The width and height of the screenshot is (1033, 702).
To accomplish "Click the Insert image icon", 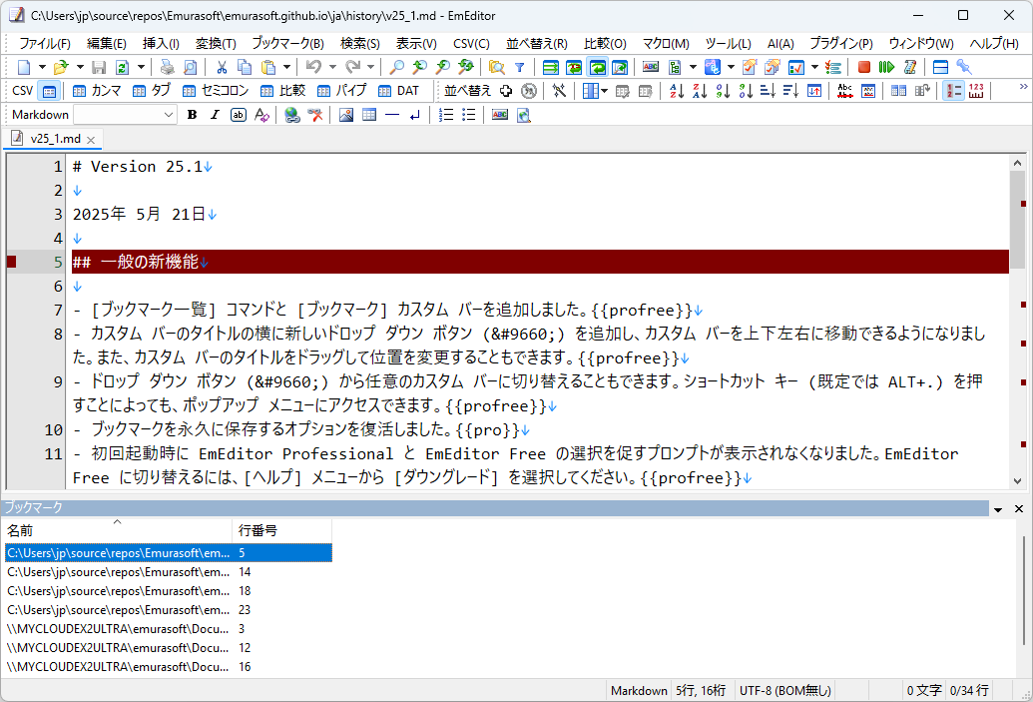I will [x=346, y=115].
